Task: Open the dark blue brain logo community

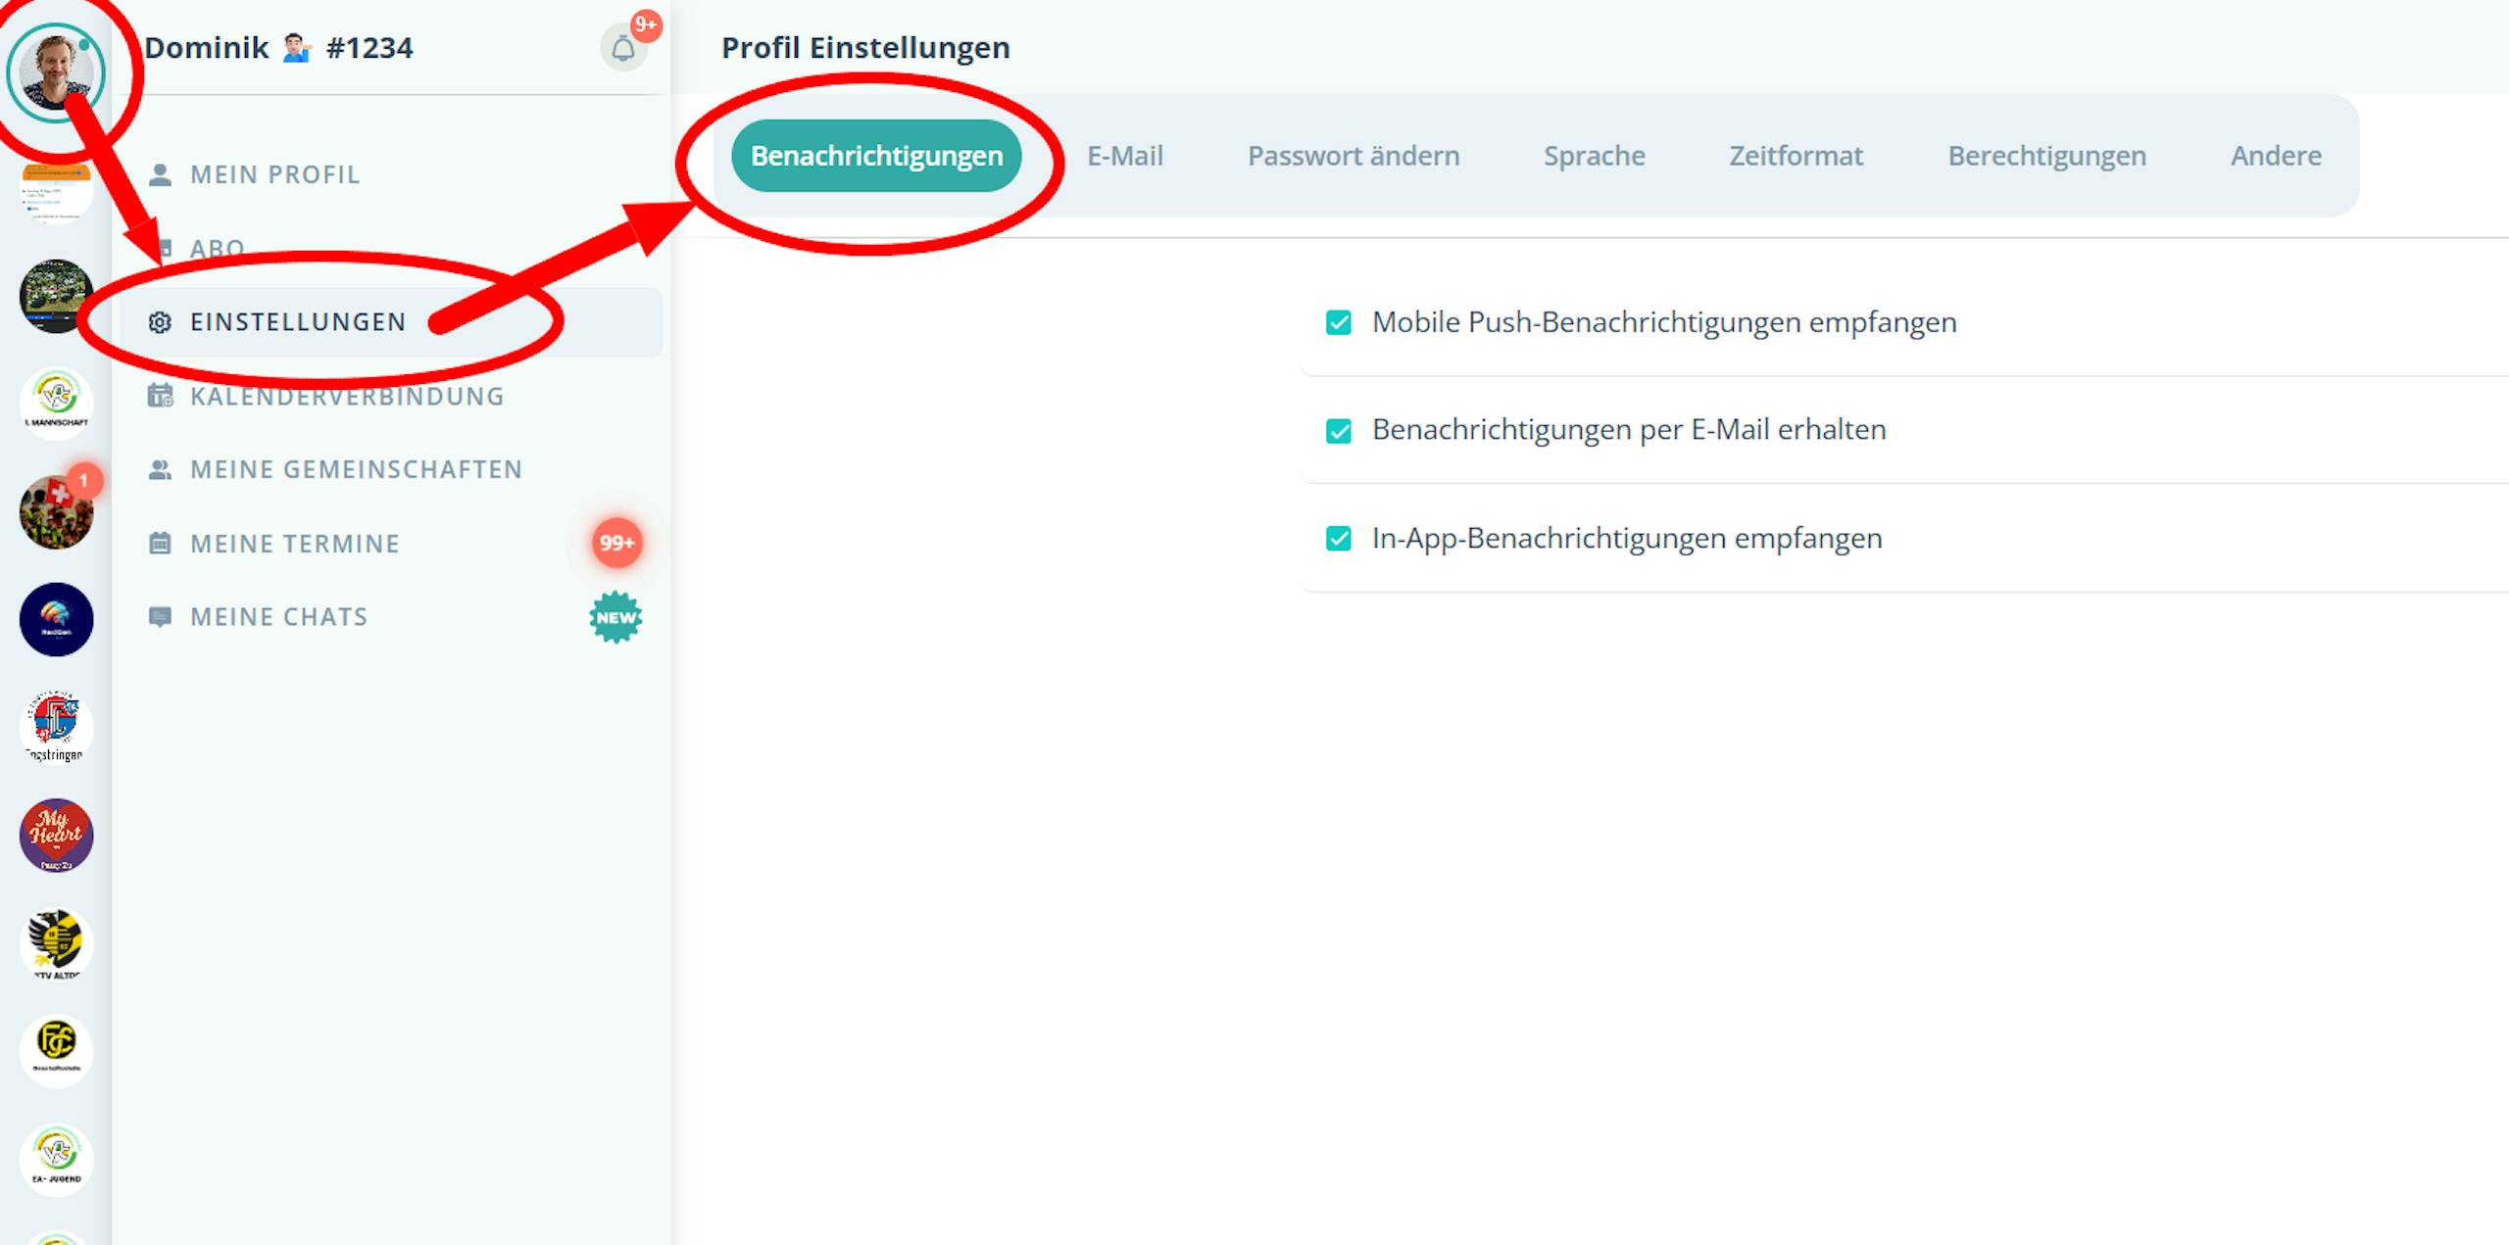Action: 56,619
